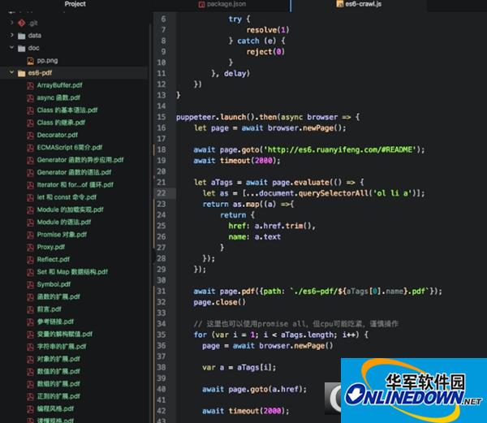Open Generator 函数的语法.pdf
Screen dimensions: 487x423
[x=74, y=172]
